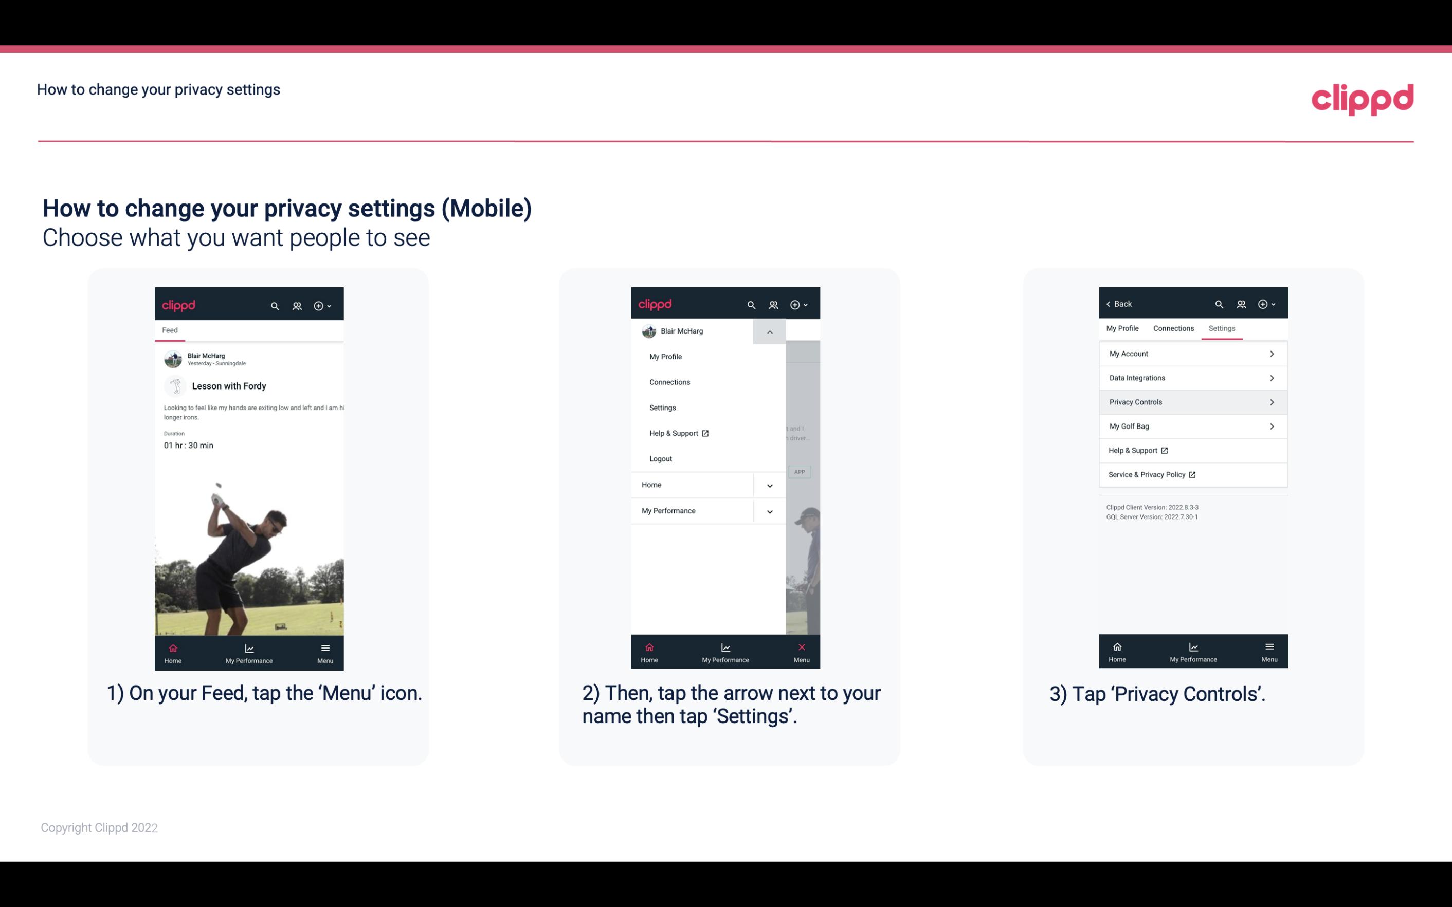The width and height of the screenshot is (1452, 907).
Task: Tap the Connections tab in profile header
Action: [x=1173, y=328]
